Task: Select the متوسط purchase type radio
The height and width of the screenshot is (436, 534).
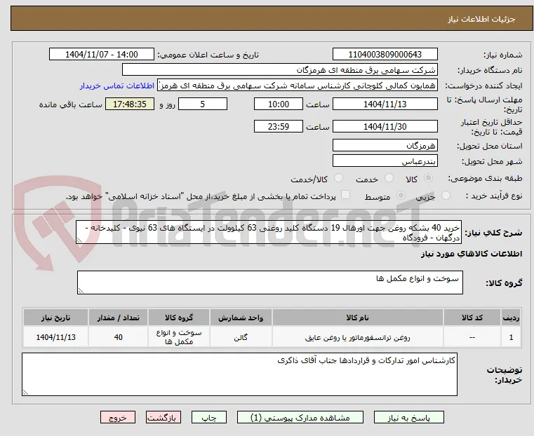Action: (x=401, y=195)
